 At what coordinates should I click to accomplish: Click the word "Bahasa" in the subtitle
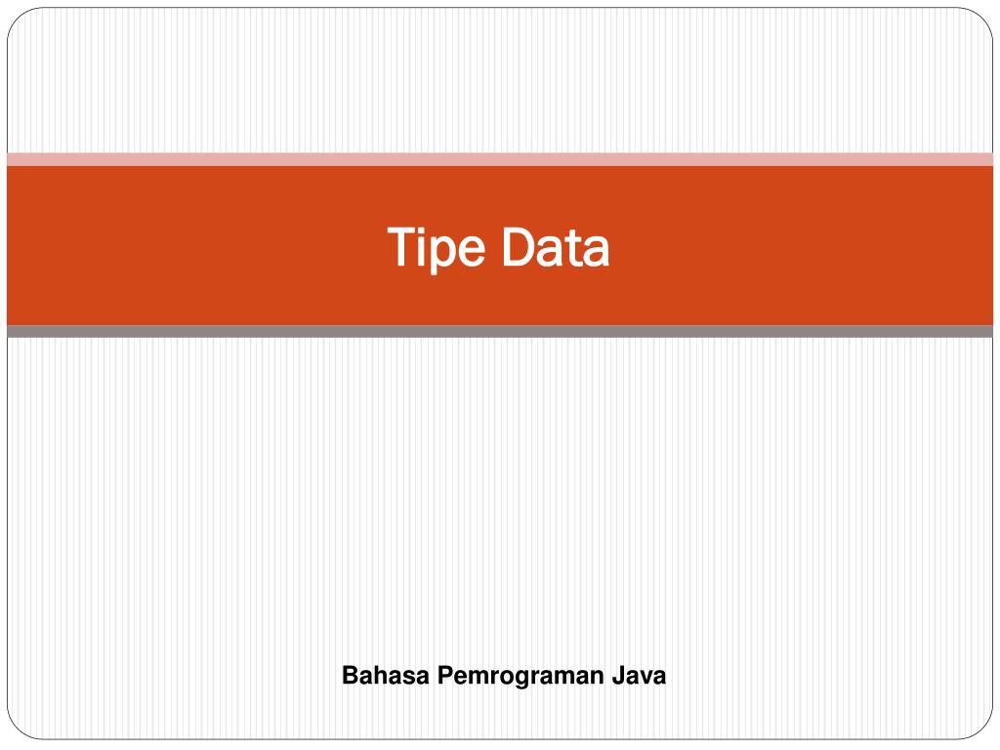pos(386,675)
